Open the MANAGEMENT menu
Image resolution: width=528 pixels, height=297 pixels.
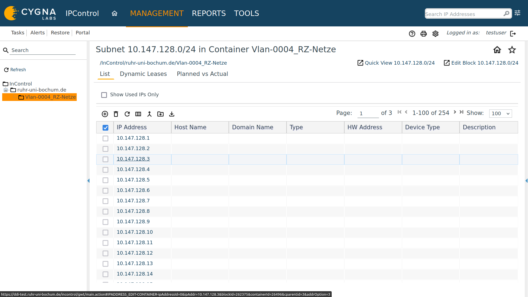(x=157, y=13)
